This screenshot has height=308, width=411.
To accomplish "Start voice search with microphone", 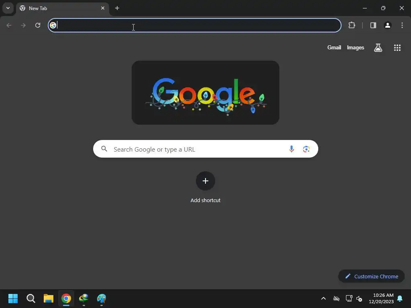I will (x=291, y=149).
